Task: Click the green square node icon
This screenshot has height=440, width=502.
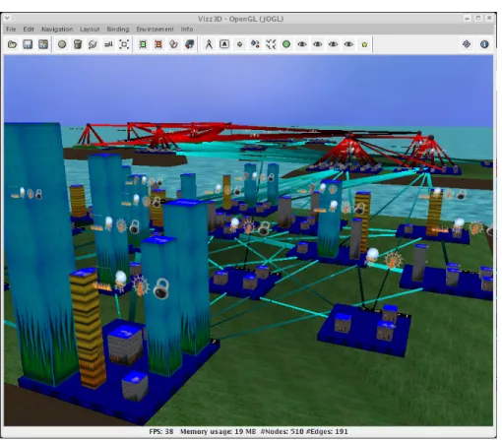Action: 143,44
